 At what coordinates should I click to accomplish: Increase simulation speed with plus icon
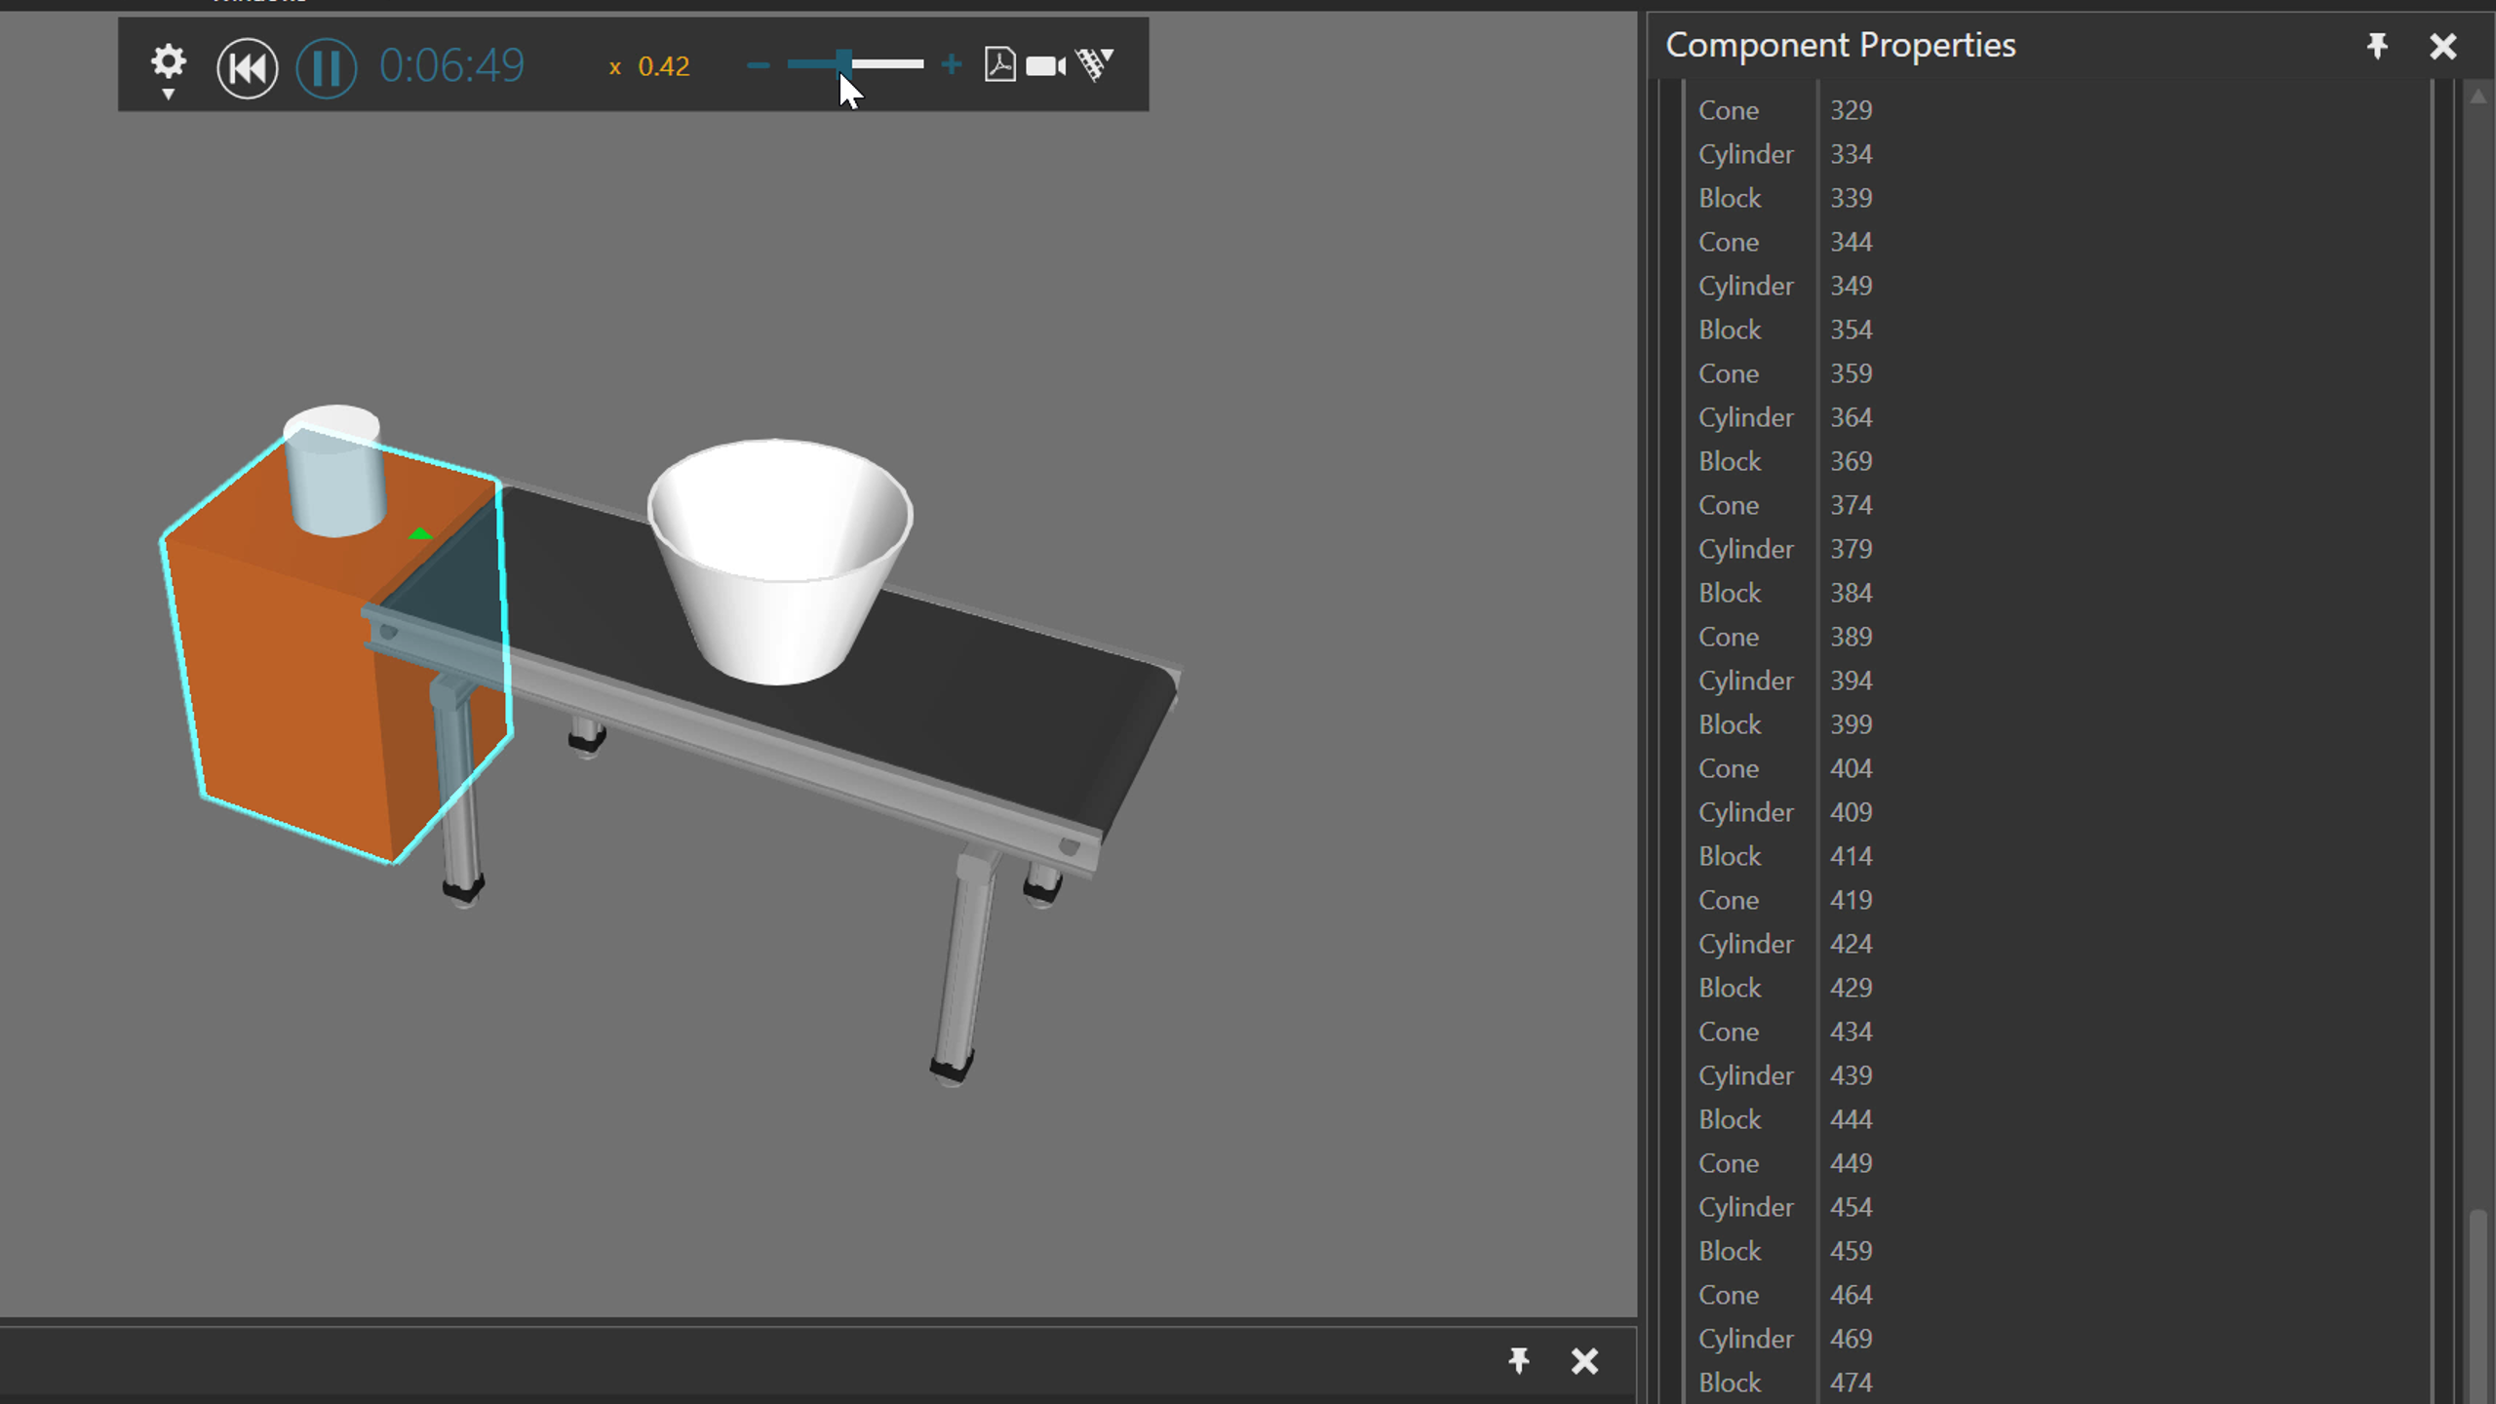click(x=952, y=65)
